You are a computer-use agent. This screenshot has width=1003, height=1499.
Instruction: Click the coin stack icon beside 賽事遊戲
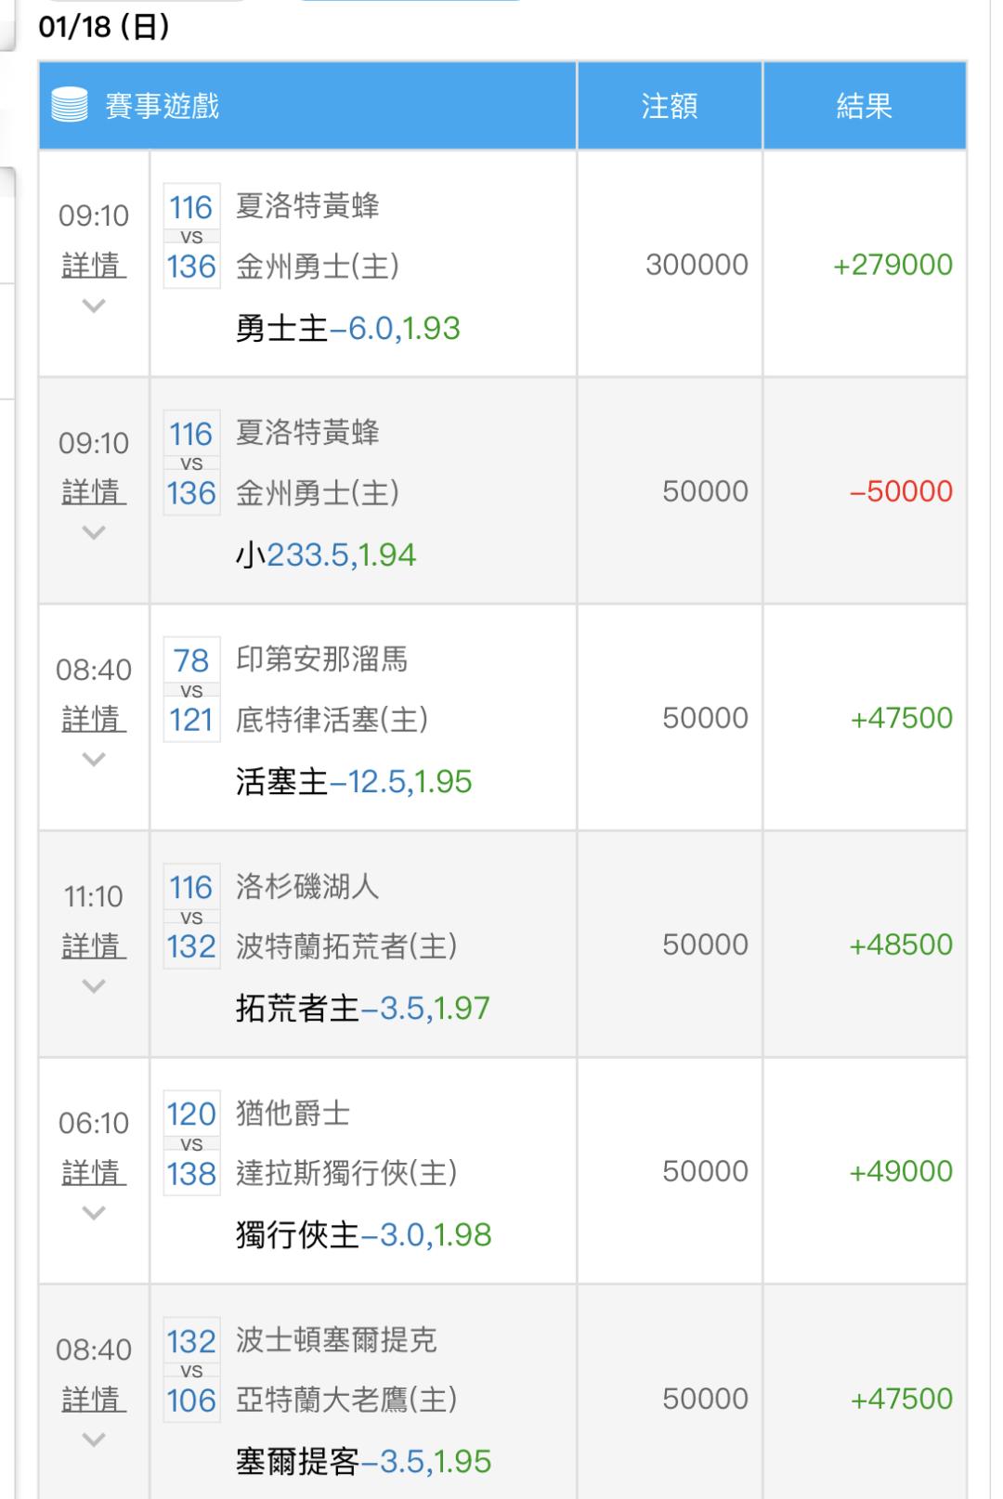click(x=70, y=105)
